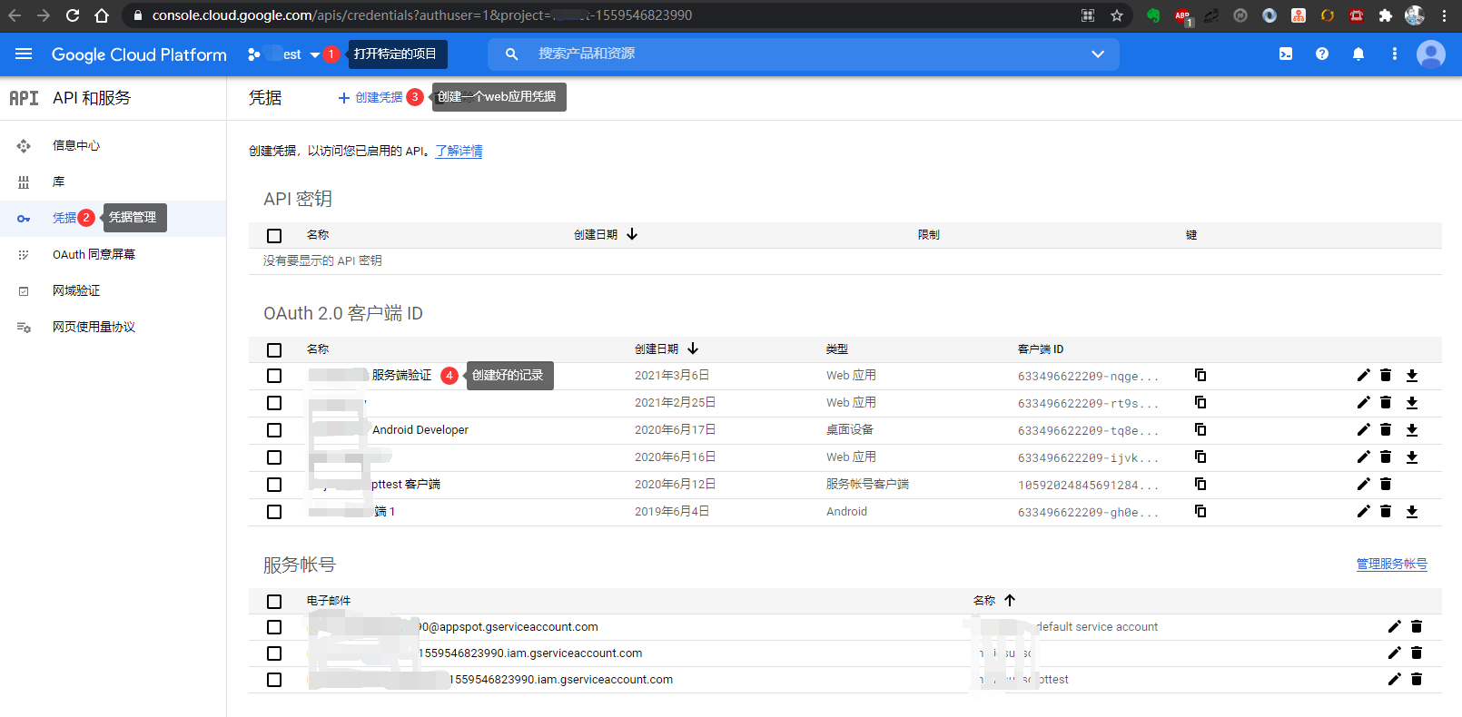Check the 服务端验证 row checkbox
Screen dimensions: 1462x717
point(274,376)
